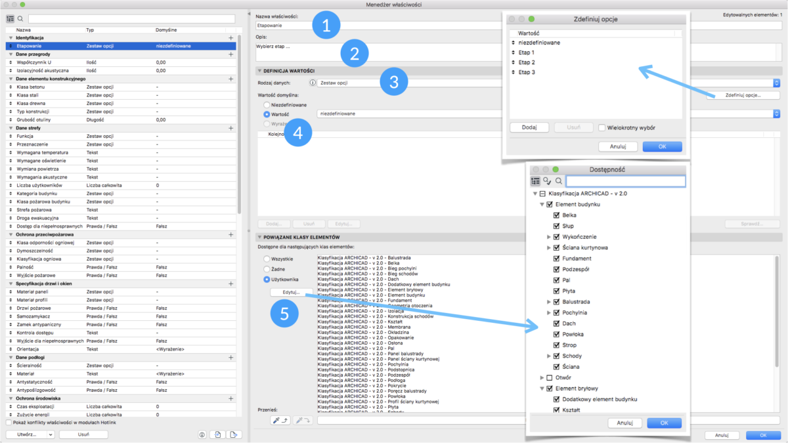The width and height of the screenshot is (788, 443).
Task: Click the info icon beside Rodzaj danych
Action: (312, 83)
